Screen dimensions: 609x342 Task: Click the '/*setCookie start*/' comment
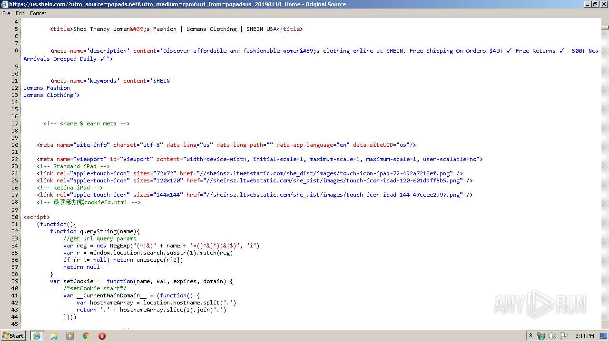[x=95, y=288]
